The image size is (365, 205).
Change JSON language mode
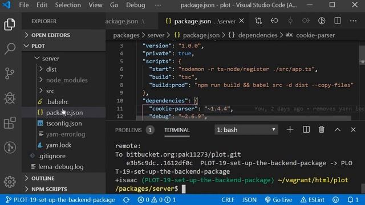point(249,200)
